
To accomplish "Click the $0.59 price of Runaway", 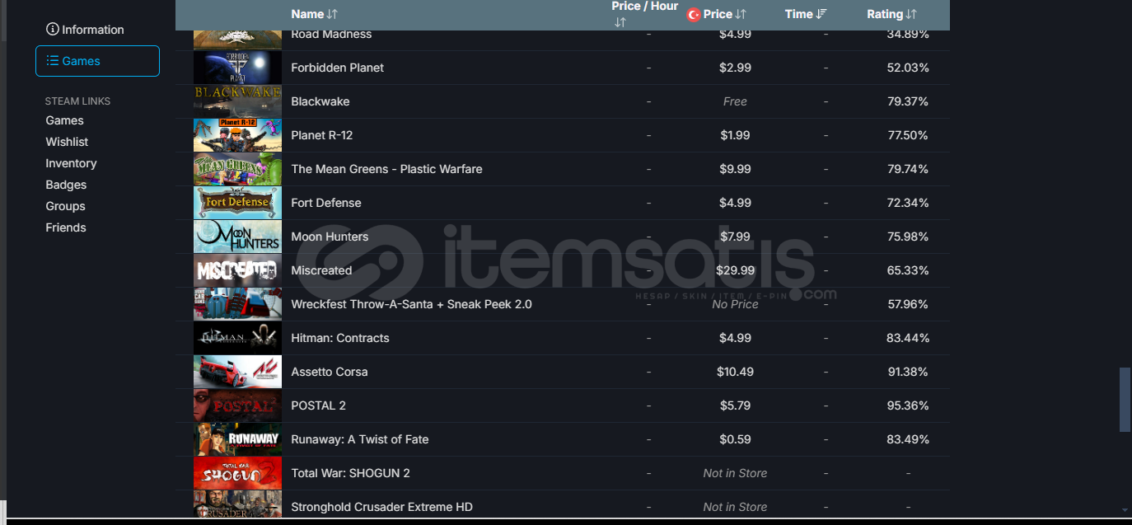I will pyautogui.click(x=735, y=439).
